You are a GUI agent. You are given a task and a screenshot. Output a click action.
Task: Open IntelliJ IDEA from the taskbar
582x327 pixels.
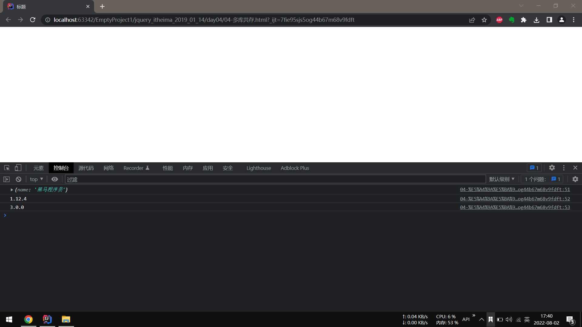pos(47,319)
